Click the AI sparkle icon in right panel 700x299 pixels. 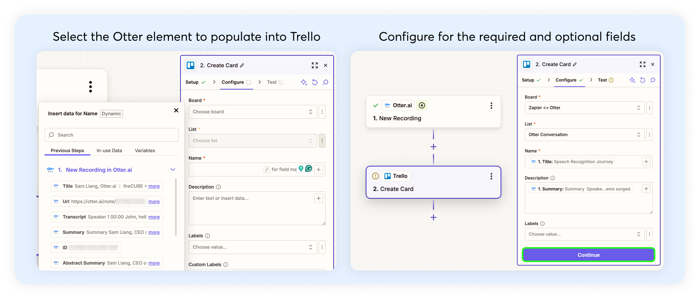[x=632, y=80]
